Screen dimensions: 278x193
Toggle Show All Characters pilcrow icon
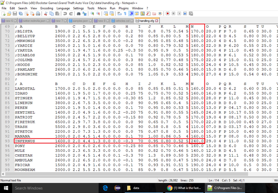click(x=125, y=14)
